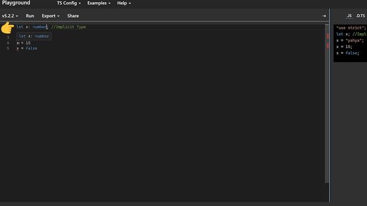Run the code with Run button
This screenshot has width=367, height=206.
(x=30, y=16)
